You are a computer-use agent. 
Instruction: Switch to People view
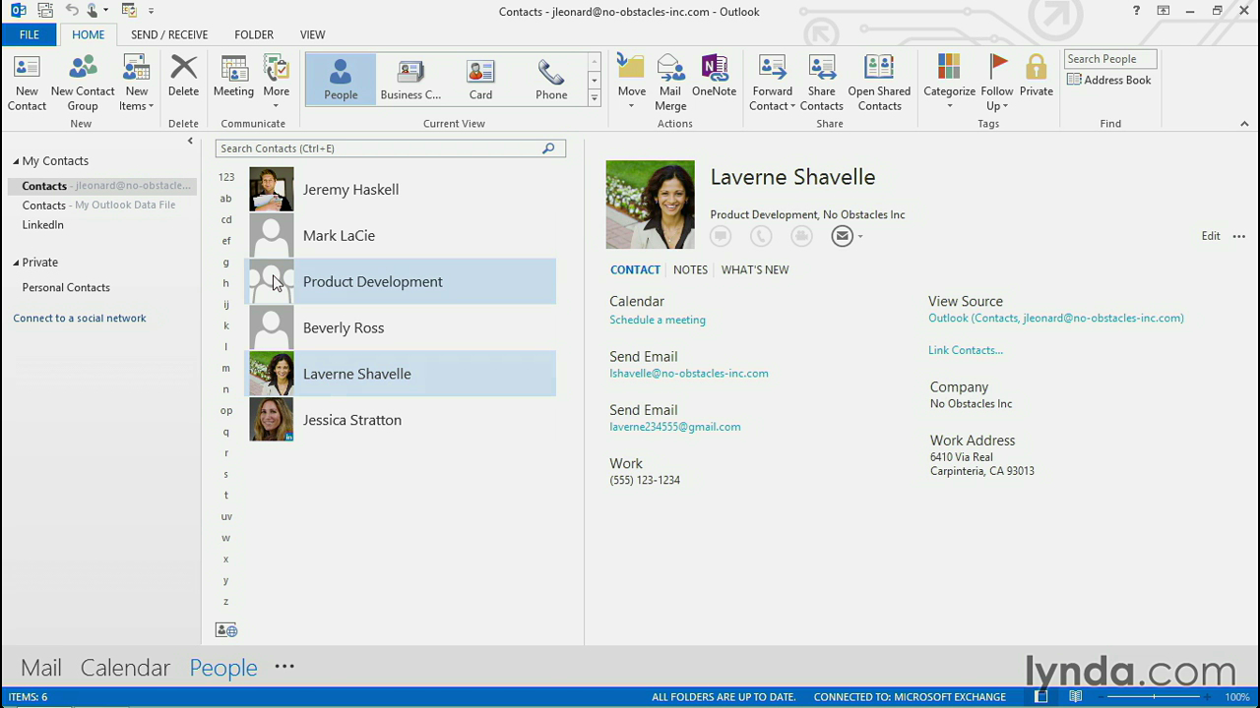(x=341, y=79)
